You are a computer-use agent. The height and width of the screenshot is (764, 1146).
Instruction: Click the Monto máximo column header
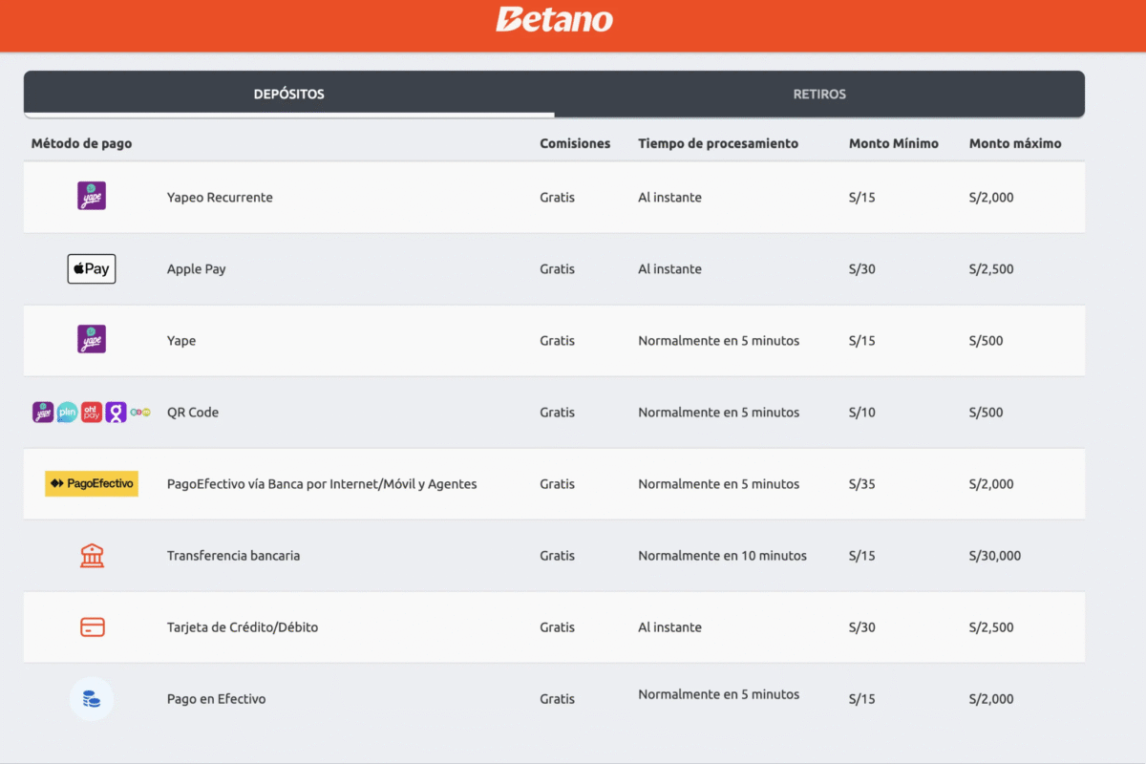pyautogui.click(x=1015, y=143)
